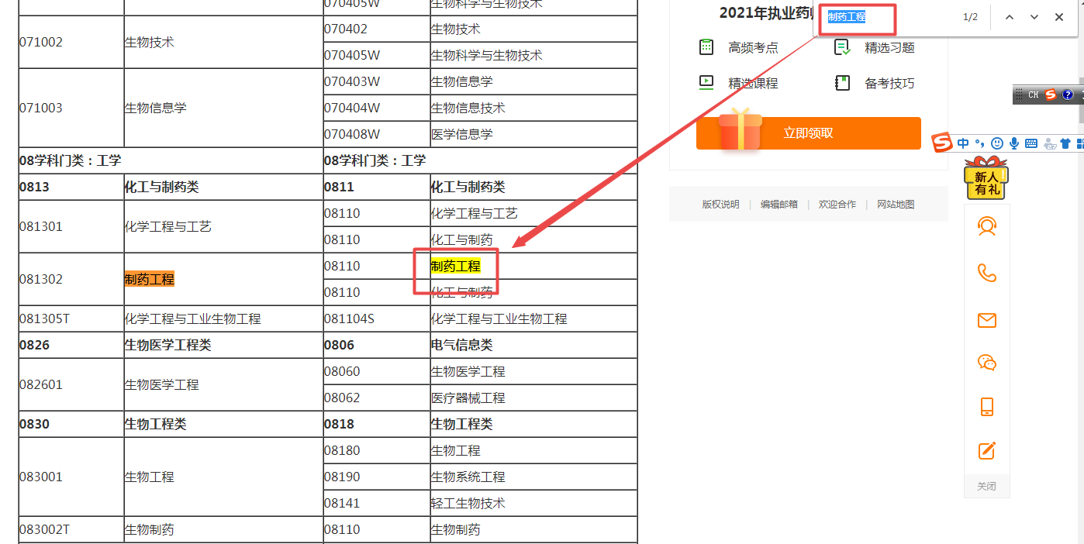Click the feedback edit pencil icon
Screen dimensions: 1084x544
[986, 450]
